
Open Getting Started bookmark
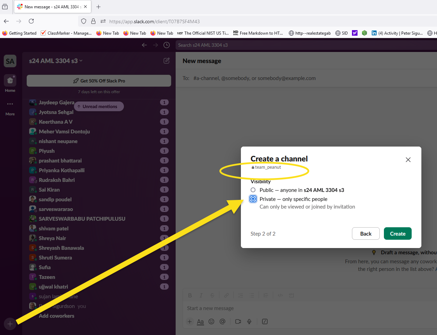coord(19,33)
